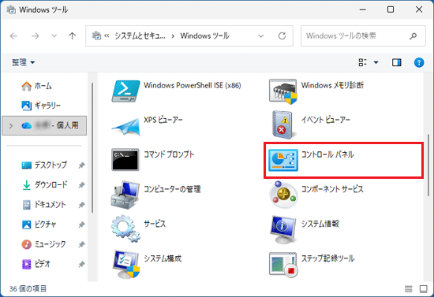Select the OneDrive 個人用 item

click(x=44, y=125)
